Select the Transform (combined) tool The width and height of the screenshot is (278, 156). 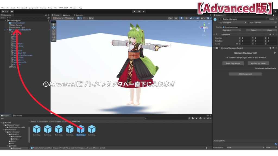coord(53,40)
